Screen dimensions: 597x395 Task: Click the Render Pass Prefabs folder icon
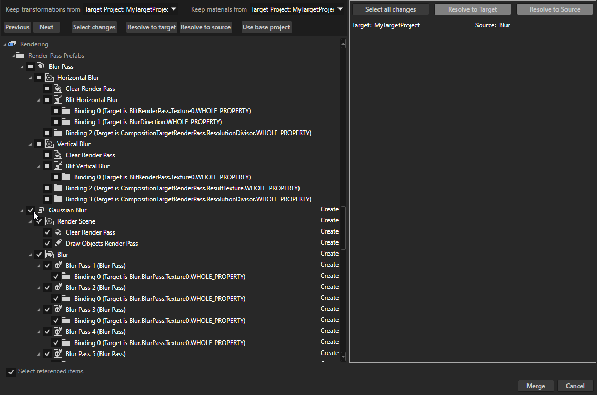[x=21, y=55]
